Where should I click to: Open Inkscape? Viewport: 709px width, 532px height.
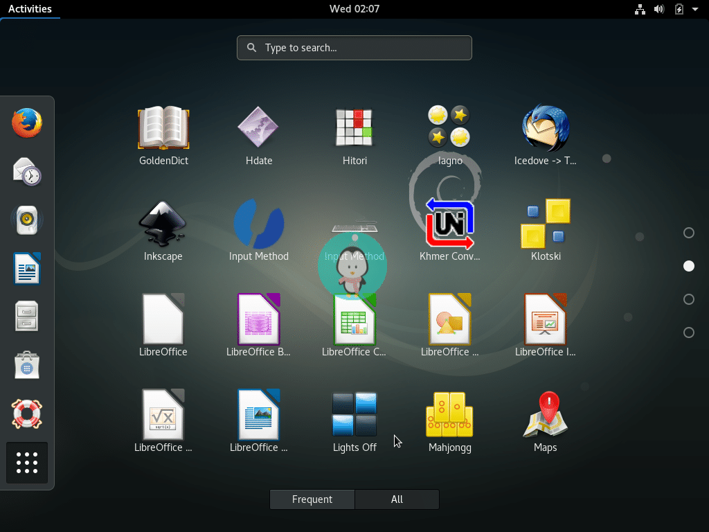pyautogui.click(x=163, y=224)
